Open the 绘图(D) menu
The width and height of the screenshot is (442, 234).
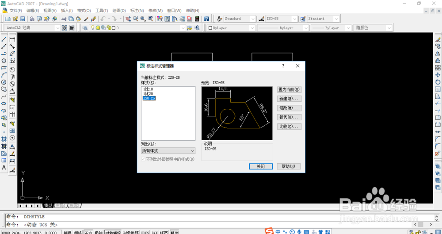[119, 11]
